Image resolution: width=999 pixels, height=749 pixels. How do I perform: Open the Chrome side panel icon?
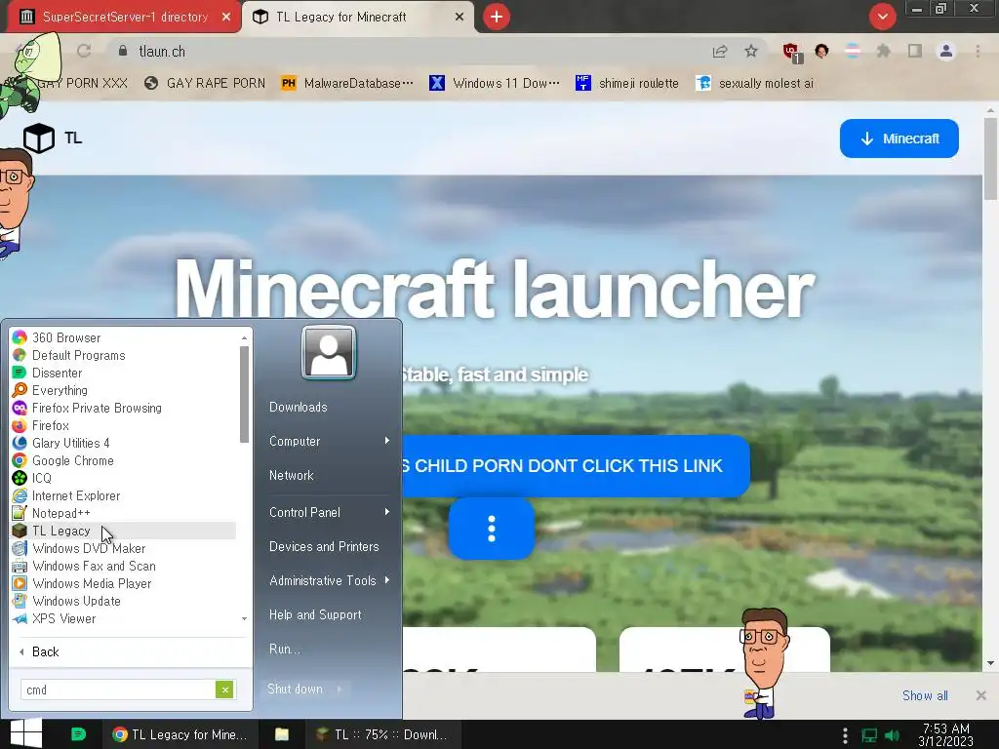click(x=915, y=51)
